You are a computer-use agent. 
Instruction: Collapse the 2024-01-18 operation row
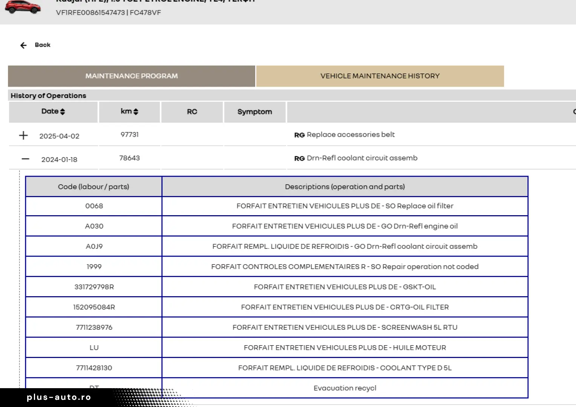click(x=25, y=159)
